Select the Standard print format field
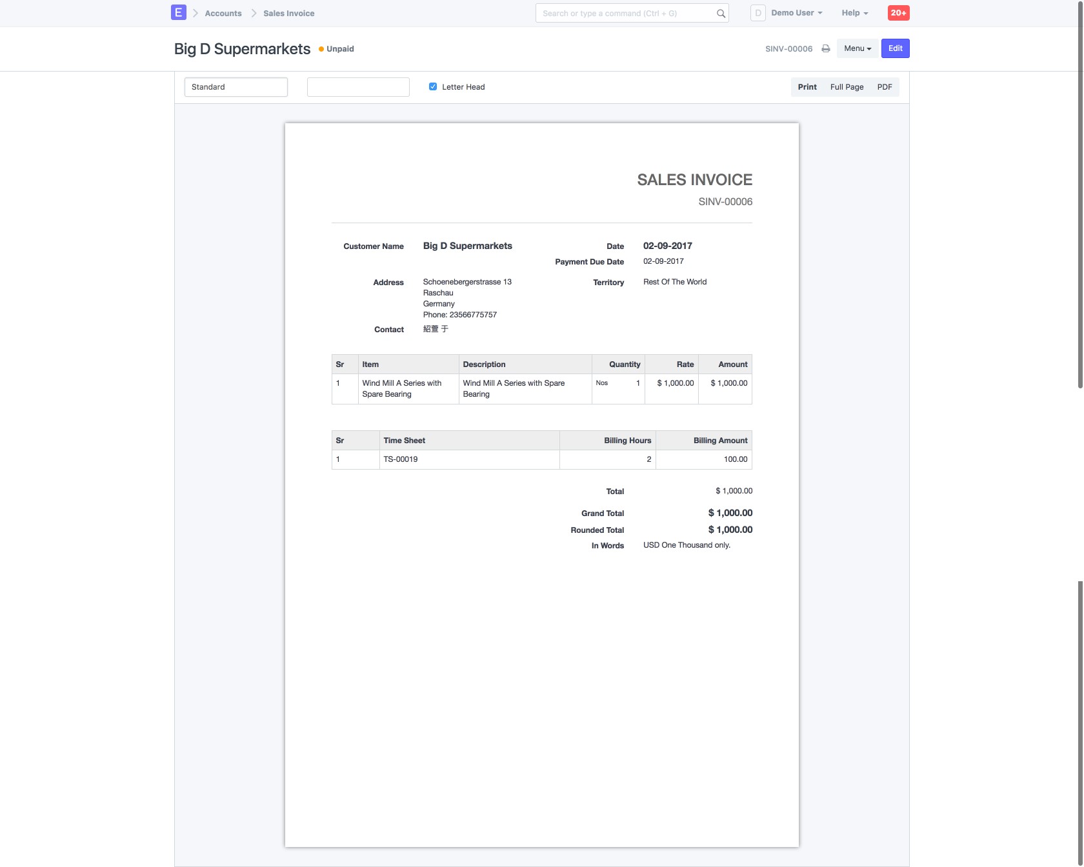The width and height of the screenshot is (1084, 867). click(236, 87)
